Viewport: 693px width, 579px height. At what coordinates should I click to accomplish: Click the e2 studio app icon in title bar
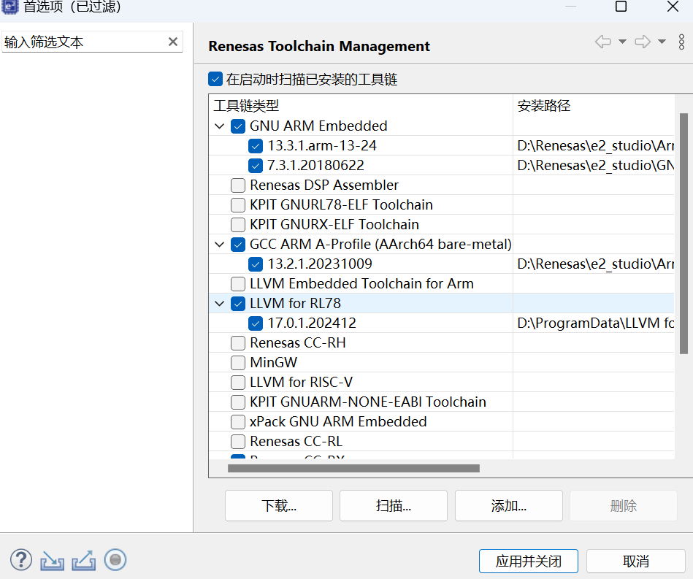click(x=9, y=6)
